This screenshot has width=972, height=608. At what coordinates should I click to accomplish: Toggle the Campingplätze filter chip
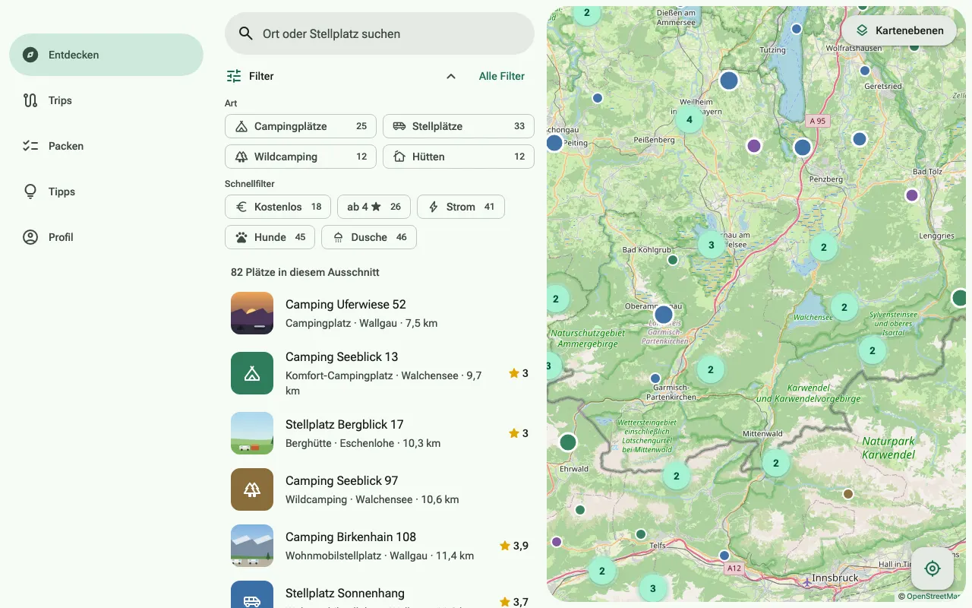point(301,126)
